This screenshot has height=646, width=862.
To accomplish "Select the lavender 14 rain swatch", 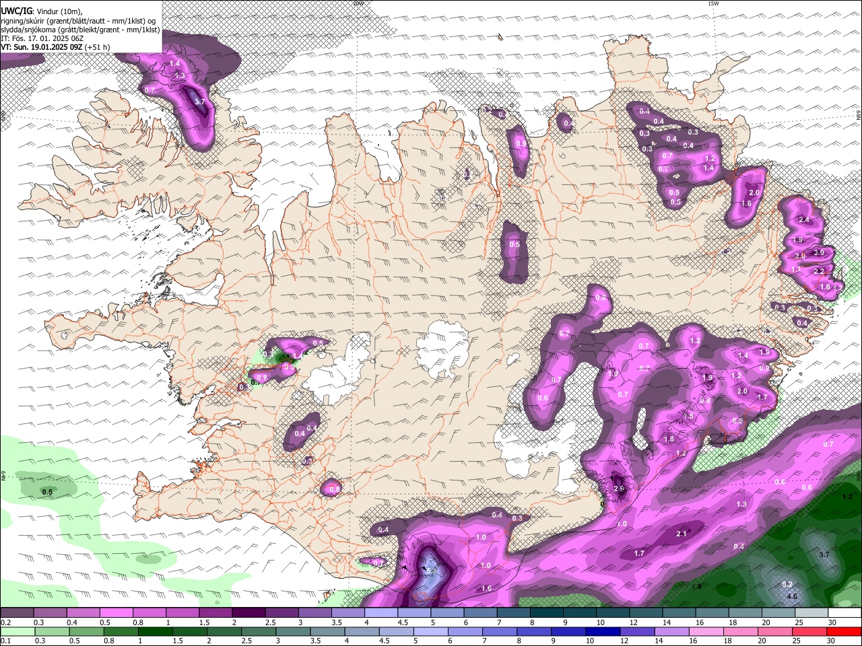I will tap(671, 631).
